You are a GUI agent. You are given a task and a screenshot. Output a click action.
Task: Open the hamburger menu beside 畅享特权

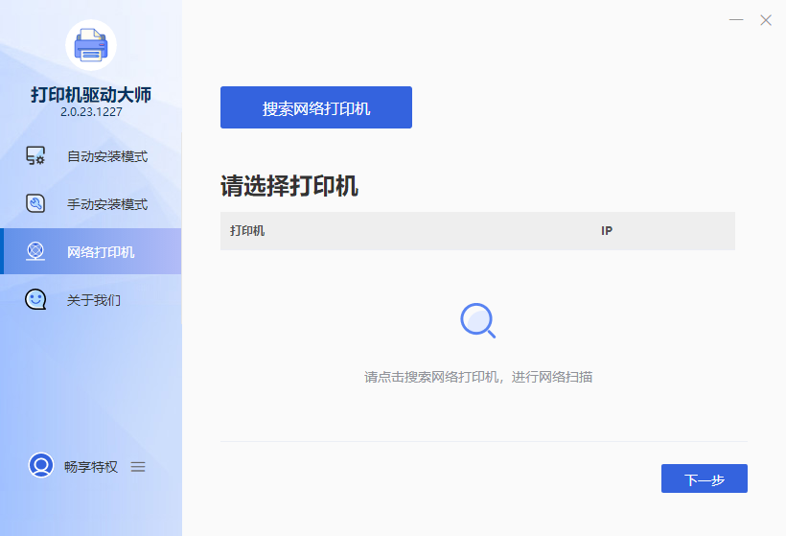138,467
